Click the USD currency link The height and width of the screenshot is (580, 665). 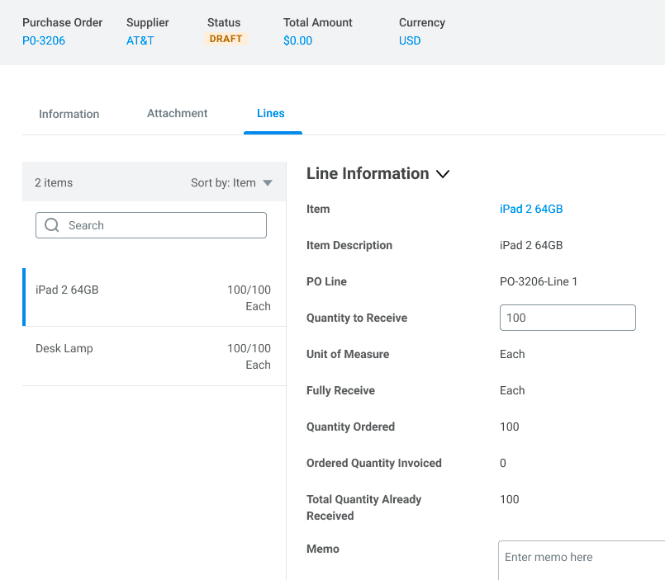(x=410, y=40)
